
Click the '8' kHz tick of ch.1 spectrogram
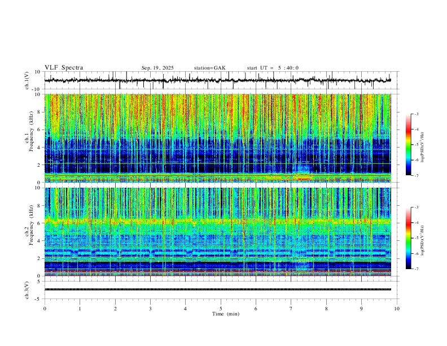[x=40, y=112]
